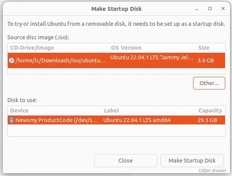Click the 3.6 GB size cell
The image size is (232, 176).
click(x=205, y=61)
